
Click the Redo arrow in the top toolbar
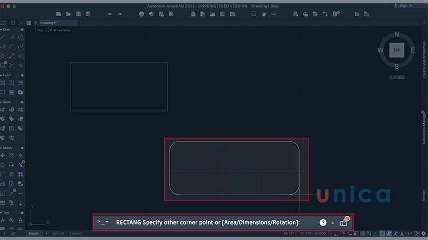pos(119,13)
